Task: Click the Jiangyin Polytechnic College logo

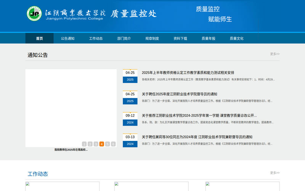Action: coord(66,14)
